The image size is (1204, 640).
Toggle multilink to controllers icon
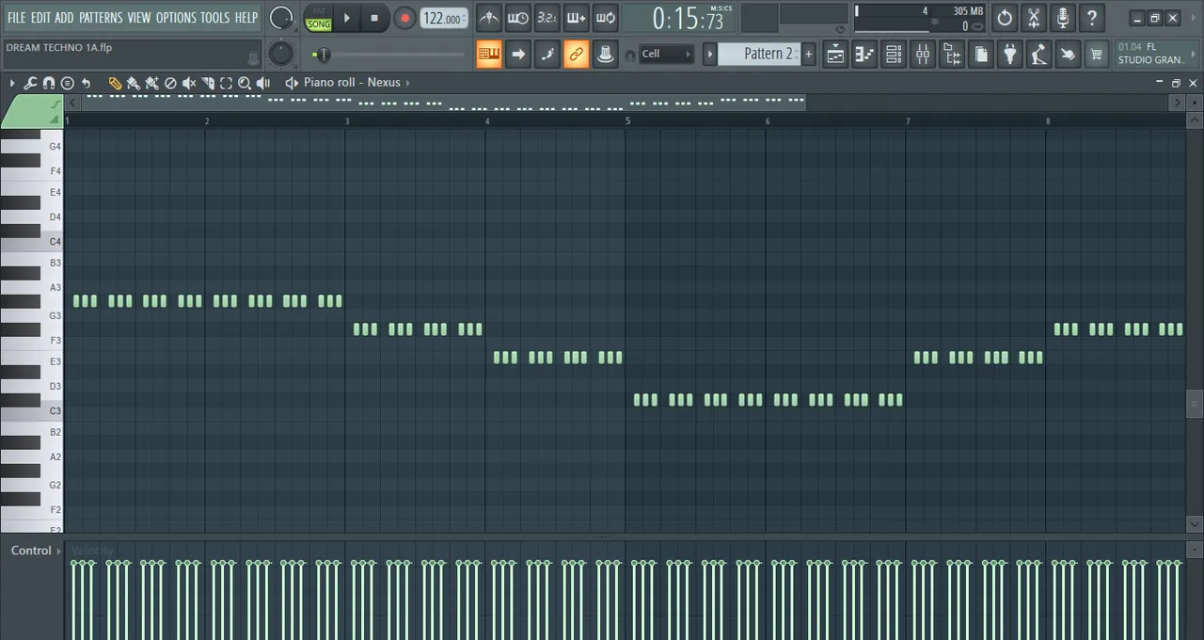[x=606, y=55]
